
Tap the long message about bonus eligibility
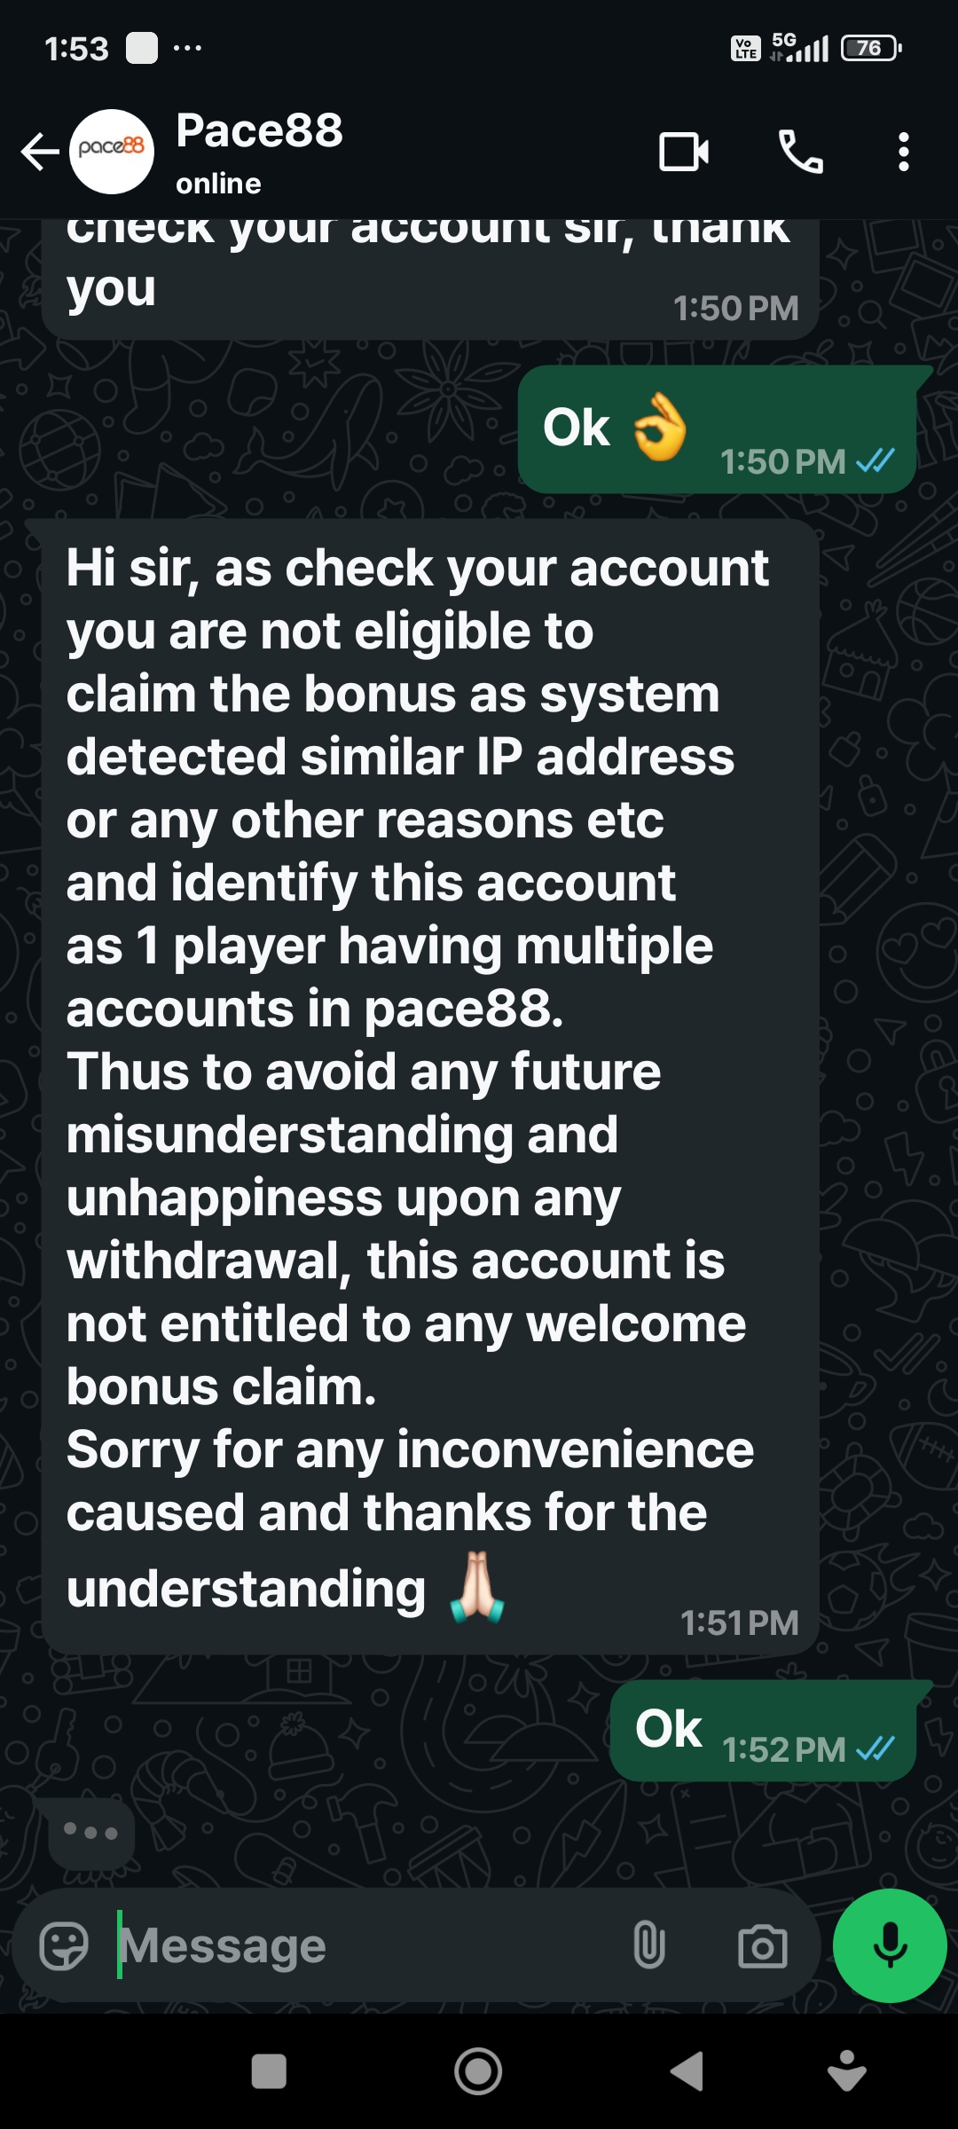[430, 1087]
